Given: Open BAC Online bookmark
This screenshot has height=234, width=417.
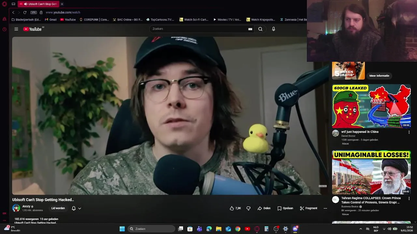Looking at the screenshot, I should click(128, 19).
